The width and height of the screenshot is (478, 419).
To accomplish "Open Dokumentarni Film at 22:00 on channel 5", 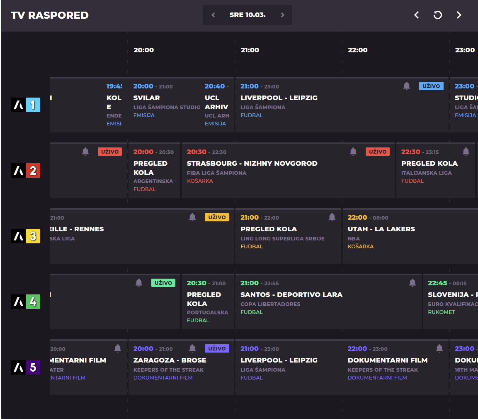I will pos(396,368).
